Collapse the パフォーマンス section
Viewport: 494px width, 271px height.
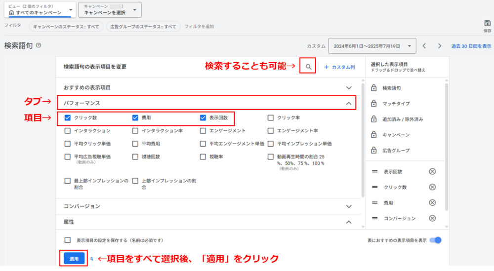click(x=349, y=103)
